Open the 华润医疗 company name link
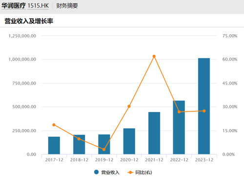 (x=14, y=6)
